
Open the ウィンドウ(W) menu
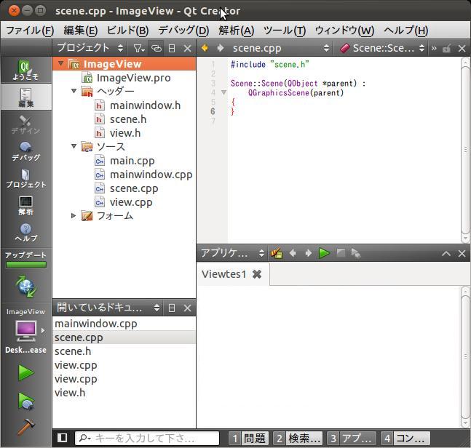coord(344,31)
